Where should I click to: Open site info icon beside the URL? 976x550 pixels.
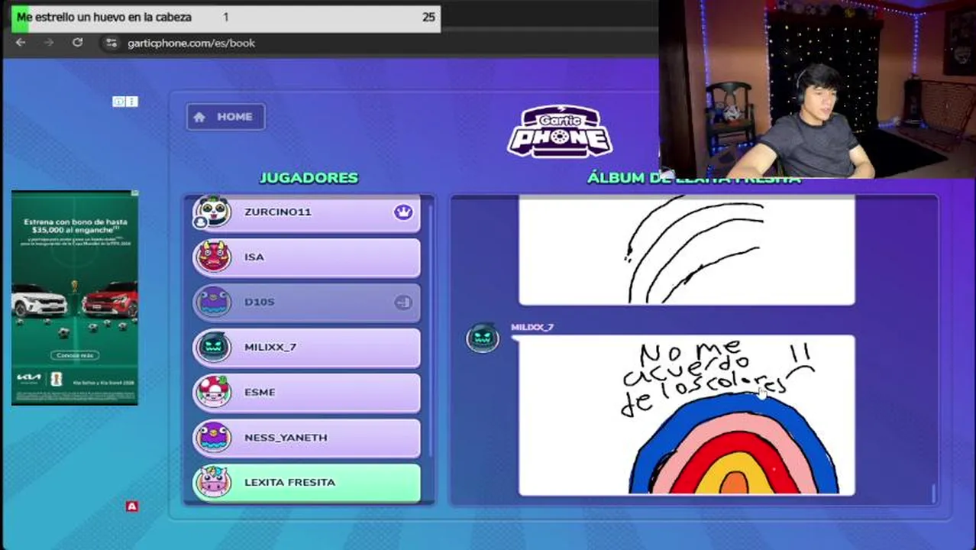click(111, 43)
